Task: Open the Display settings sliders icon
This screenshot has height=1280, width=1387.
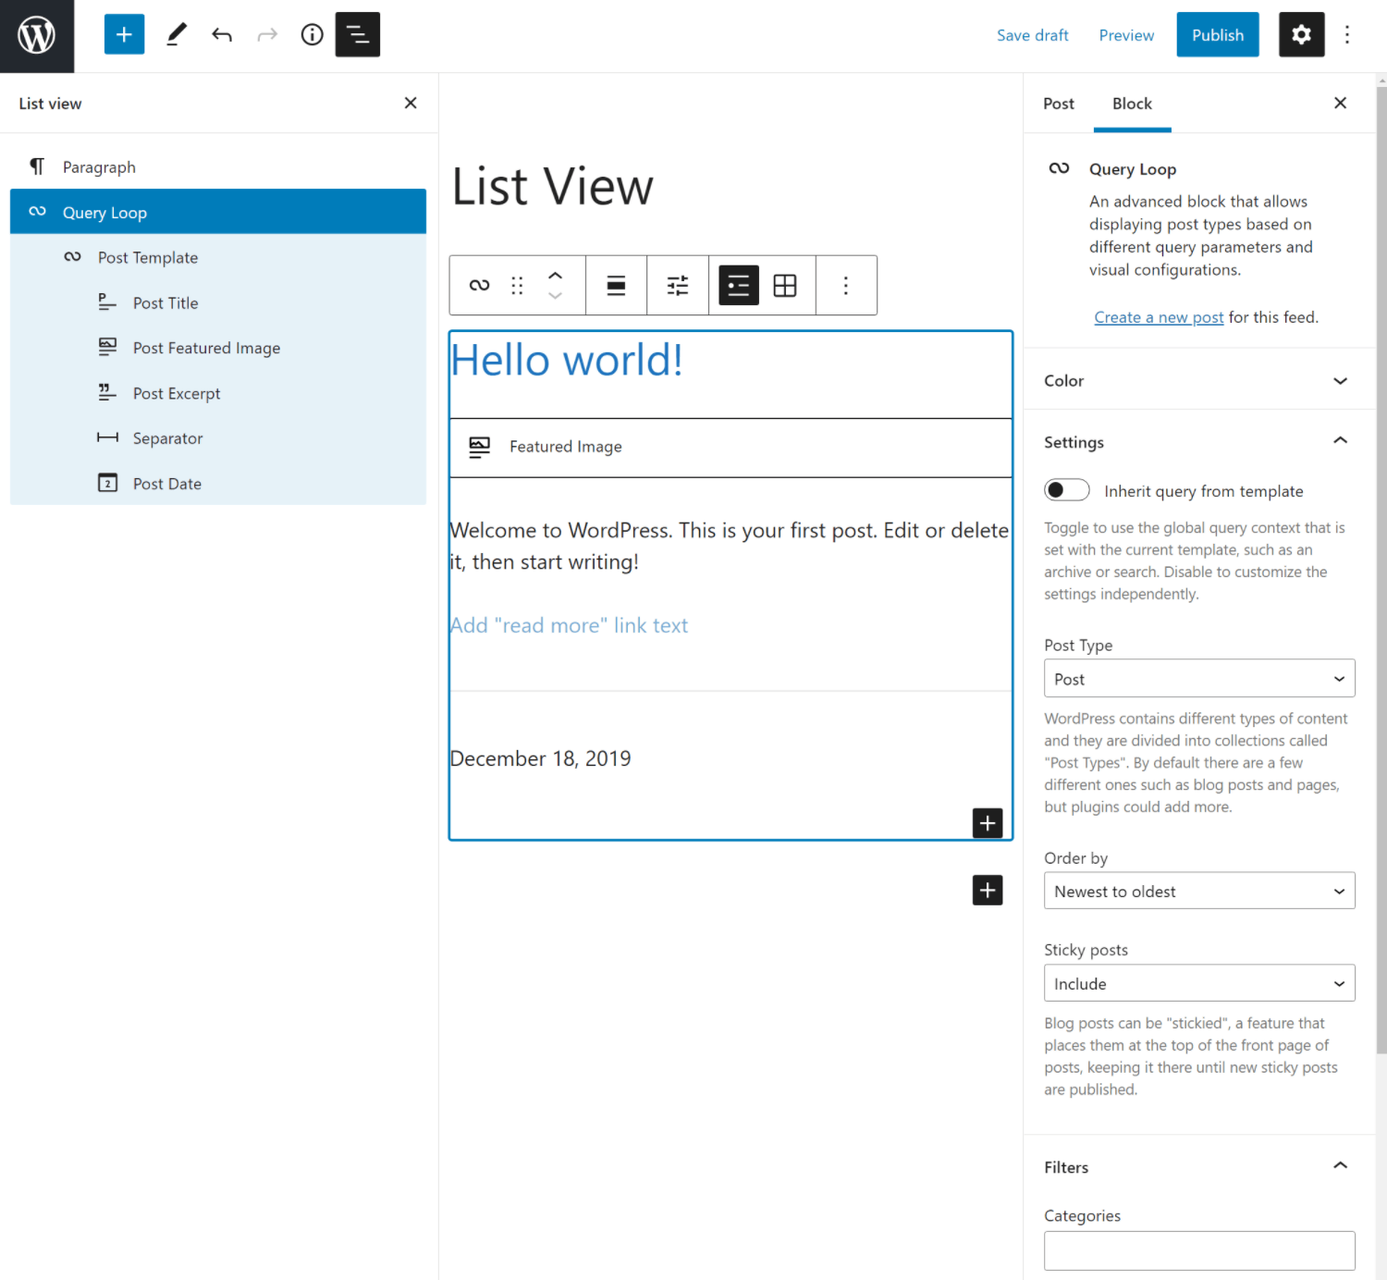Action: click(x=677, y=285)
